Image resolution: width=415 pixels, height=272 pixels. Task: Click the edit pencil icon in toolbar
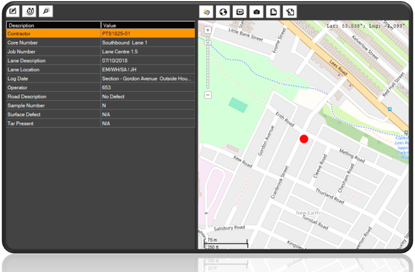pyautogui.click(x=14, y=11)
